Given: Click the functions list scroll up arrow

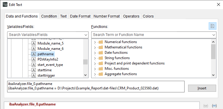Looking at the screenshot, I should coord(213,42).
